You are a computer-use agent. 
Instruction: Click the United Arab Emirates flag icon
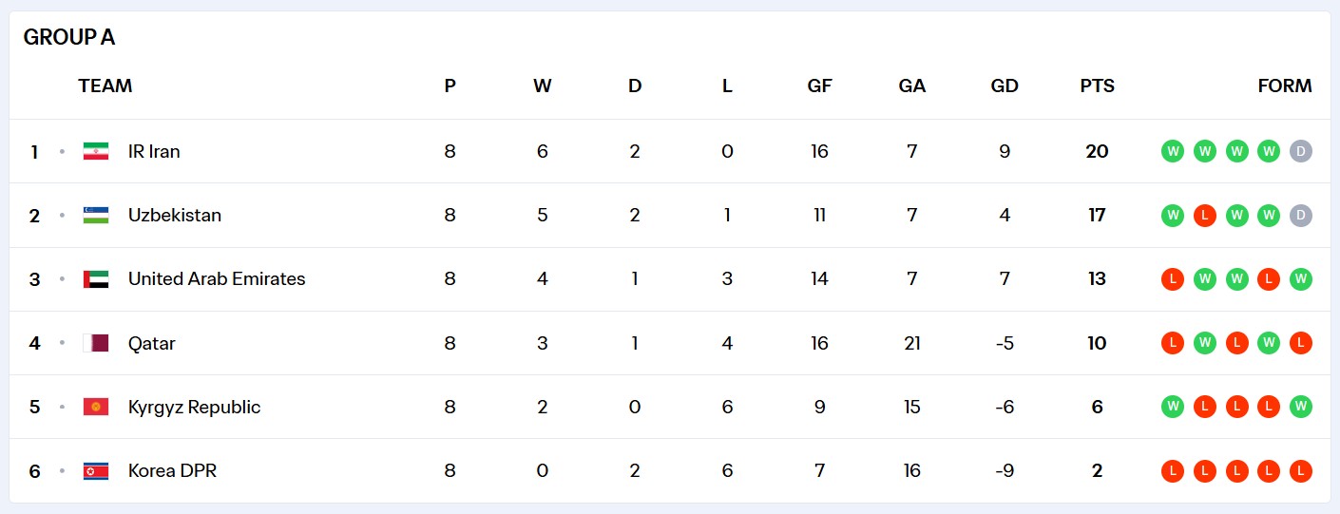pos(96,279)
